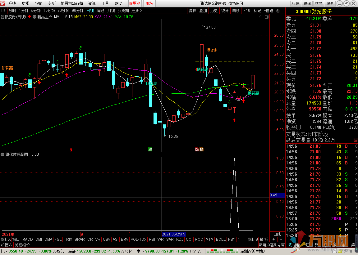Image resolution: width=358 pixels, height=255 pixels.
Task: Click the 交易 button in the title bar
Action: point(319,3)
